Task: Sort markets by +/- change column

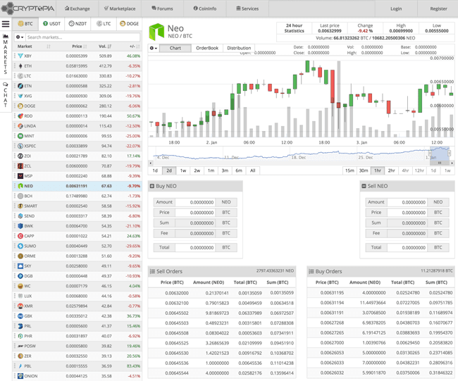Action: 135,46
